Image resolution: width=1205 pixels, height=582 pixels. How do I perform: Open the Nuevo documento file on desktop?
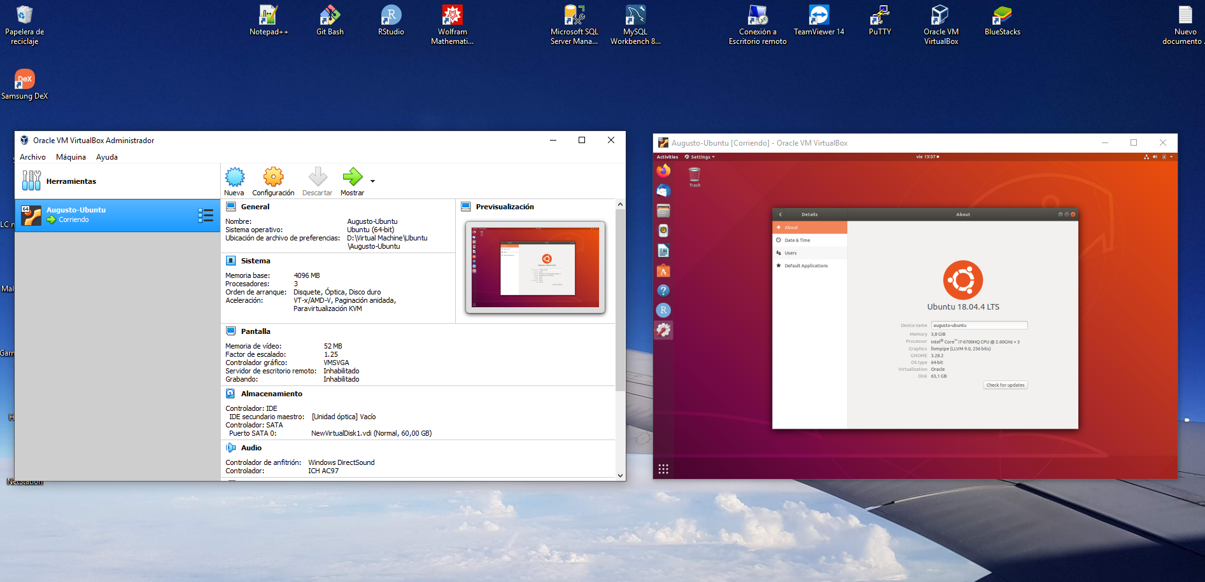pyautogui.click(x=1184, y=25)
